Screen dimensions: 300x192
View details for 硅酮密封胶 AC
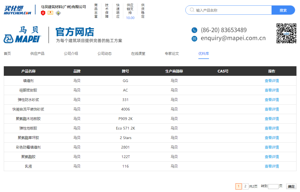pos(272,90)
